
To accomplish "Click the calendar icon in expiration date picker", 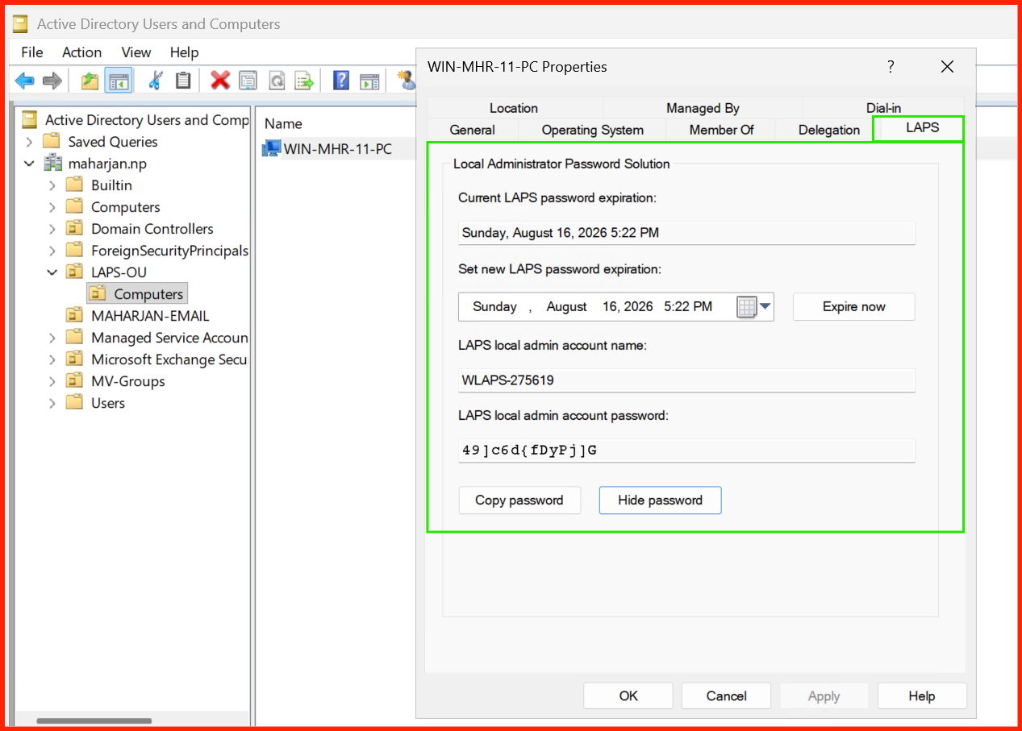I will click(747, 307).
